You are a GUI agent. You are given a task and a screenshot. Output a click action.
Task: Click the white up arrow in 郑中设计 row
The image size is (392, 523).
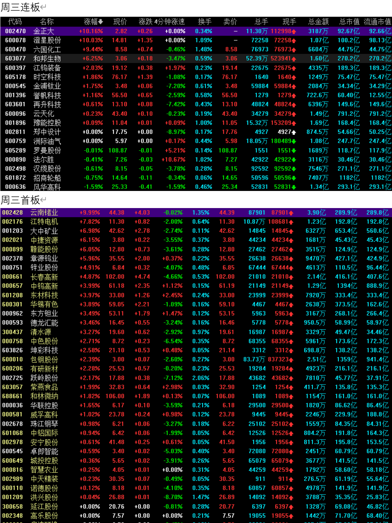click(x=294, y=132)
